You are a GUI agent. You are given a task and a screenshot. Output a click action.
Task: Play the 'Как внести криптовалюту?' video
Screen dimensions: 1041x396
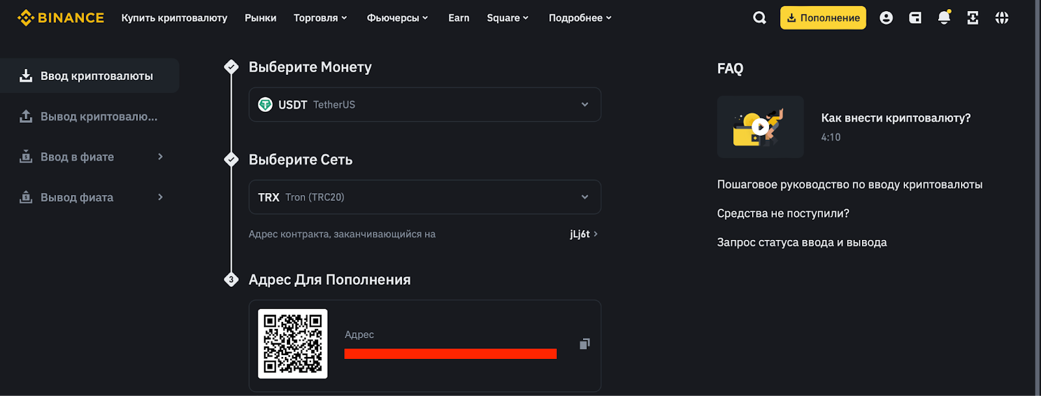click(x=760, y=127)
